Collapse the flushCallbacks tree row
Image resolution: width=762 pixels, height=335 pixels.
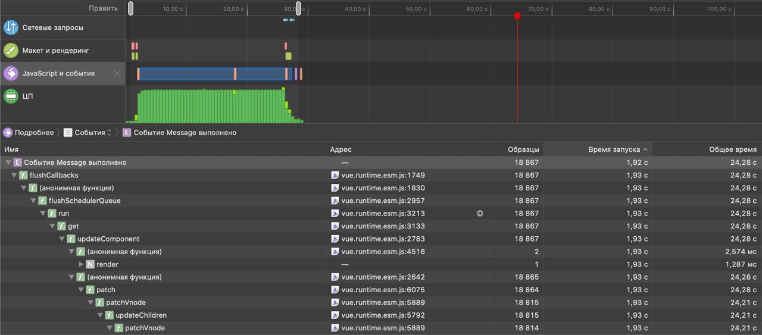point(14,176)
